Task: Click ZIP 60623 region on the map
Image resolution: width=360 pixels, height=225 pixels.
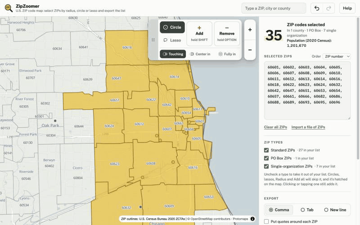Action: point(115,164)
